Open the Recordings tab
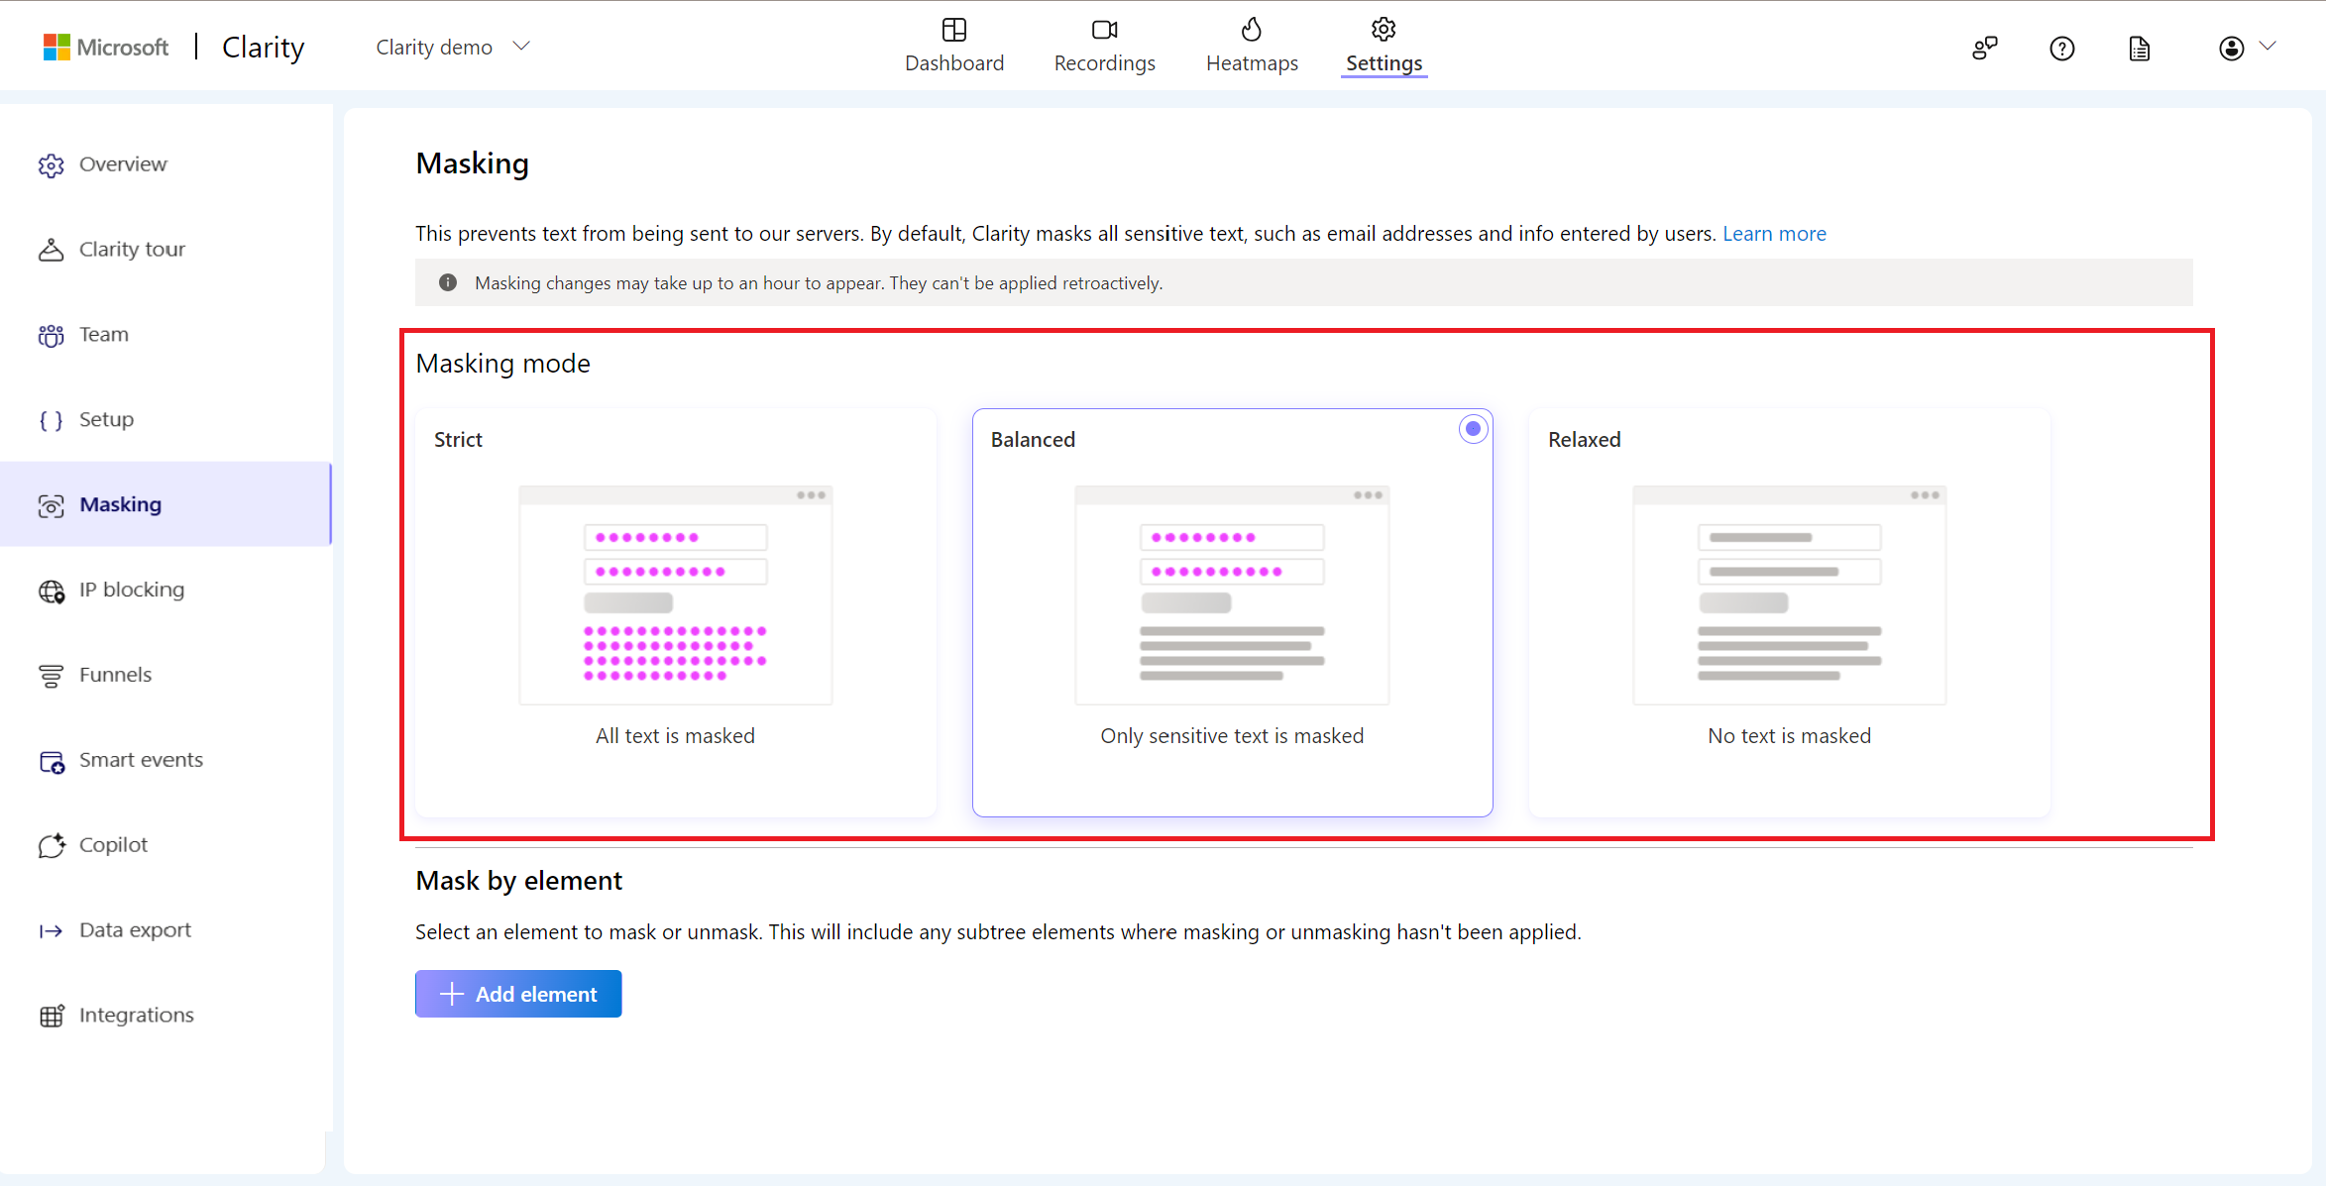Image resolution: width=2327 pixels, height=1186 pixels. click(x=1104, y=46)
